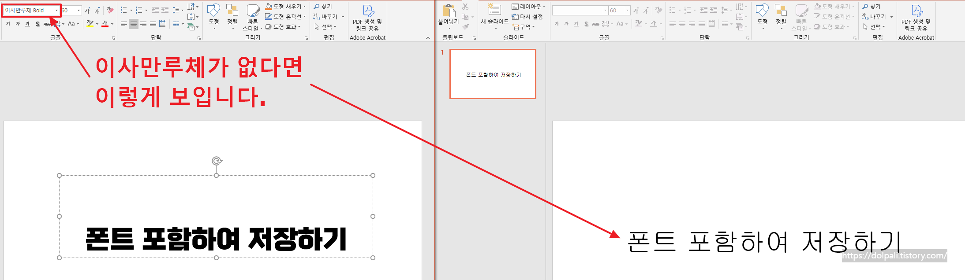965x280 pixels.
Task: Click PDF 생성 및 링크 공유 in right window
Action: (916, 18)
